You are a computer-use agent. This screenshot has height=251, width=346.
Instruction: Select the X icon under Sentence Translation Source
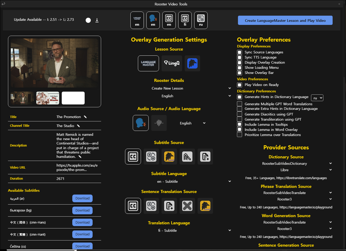[x=187, y=206]
